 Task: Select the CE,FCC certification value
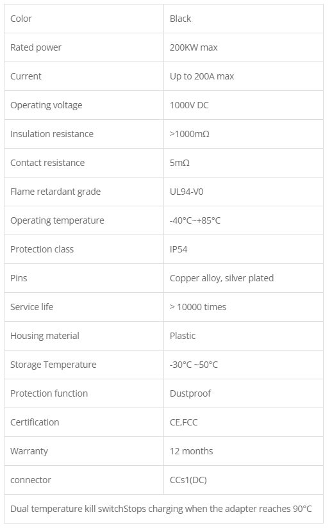point(183,422)
